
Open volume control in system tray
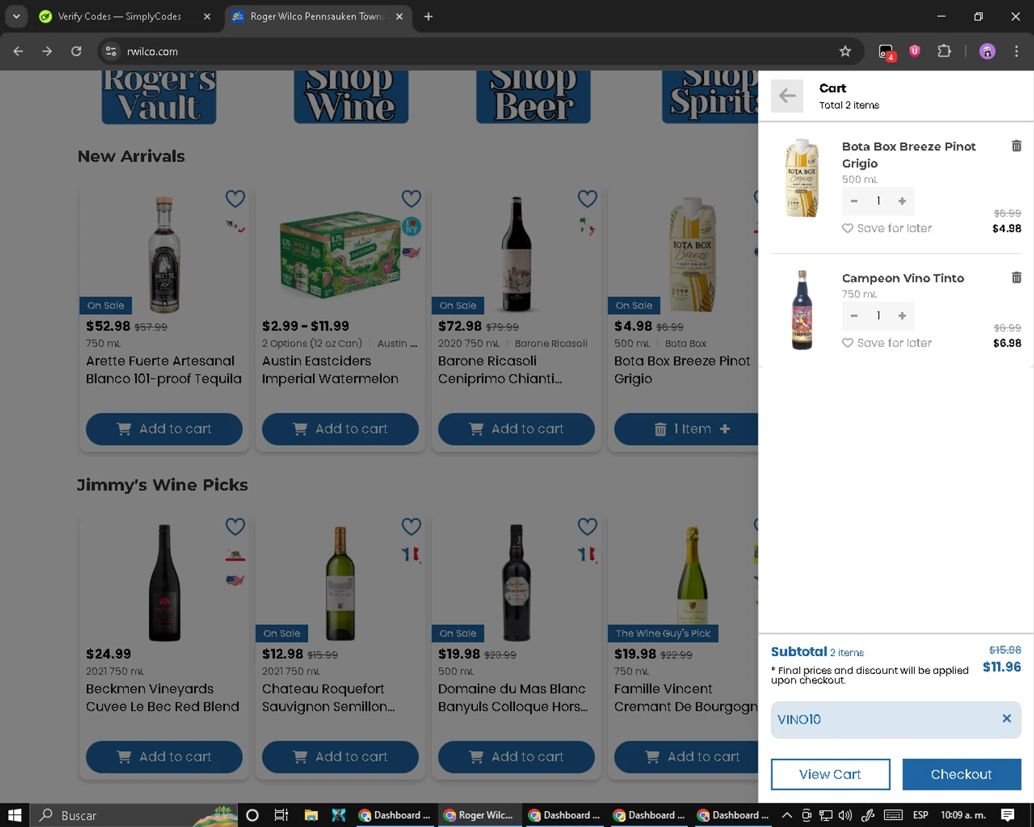point(845,815)
